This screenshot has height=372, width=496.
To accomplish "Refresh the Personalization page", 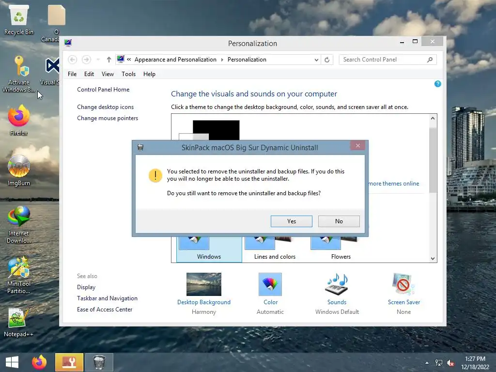I will (327, 60).
